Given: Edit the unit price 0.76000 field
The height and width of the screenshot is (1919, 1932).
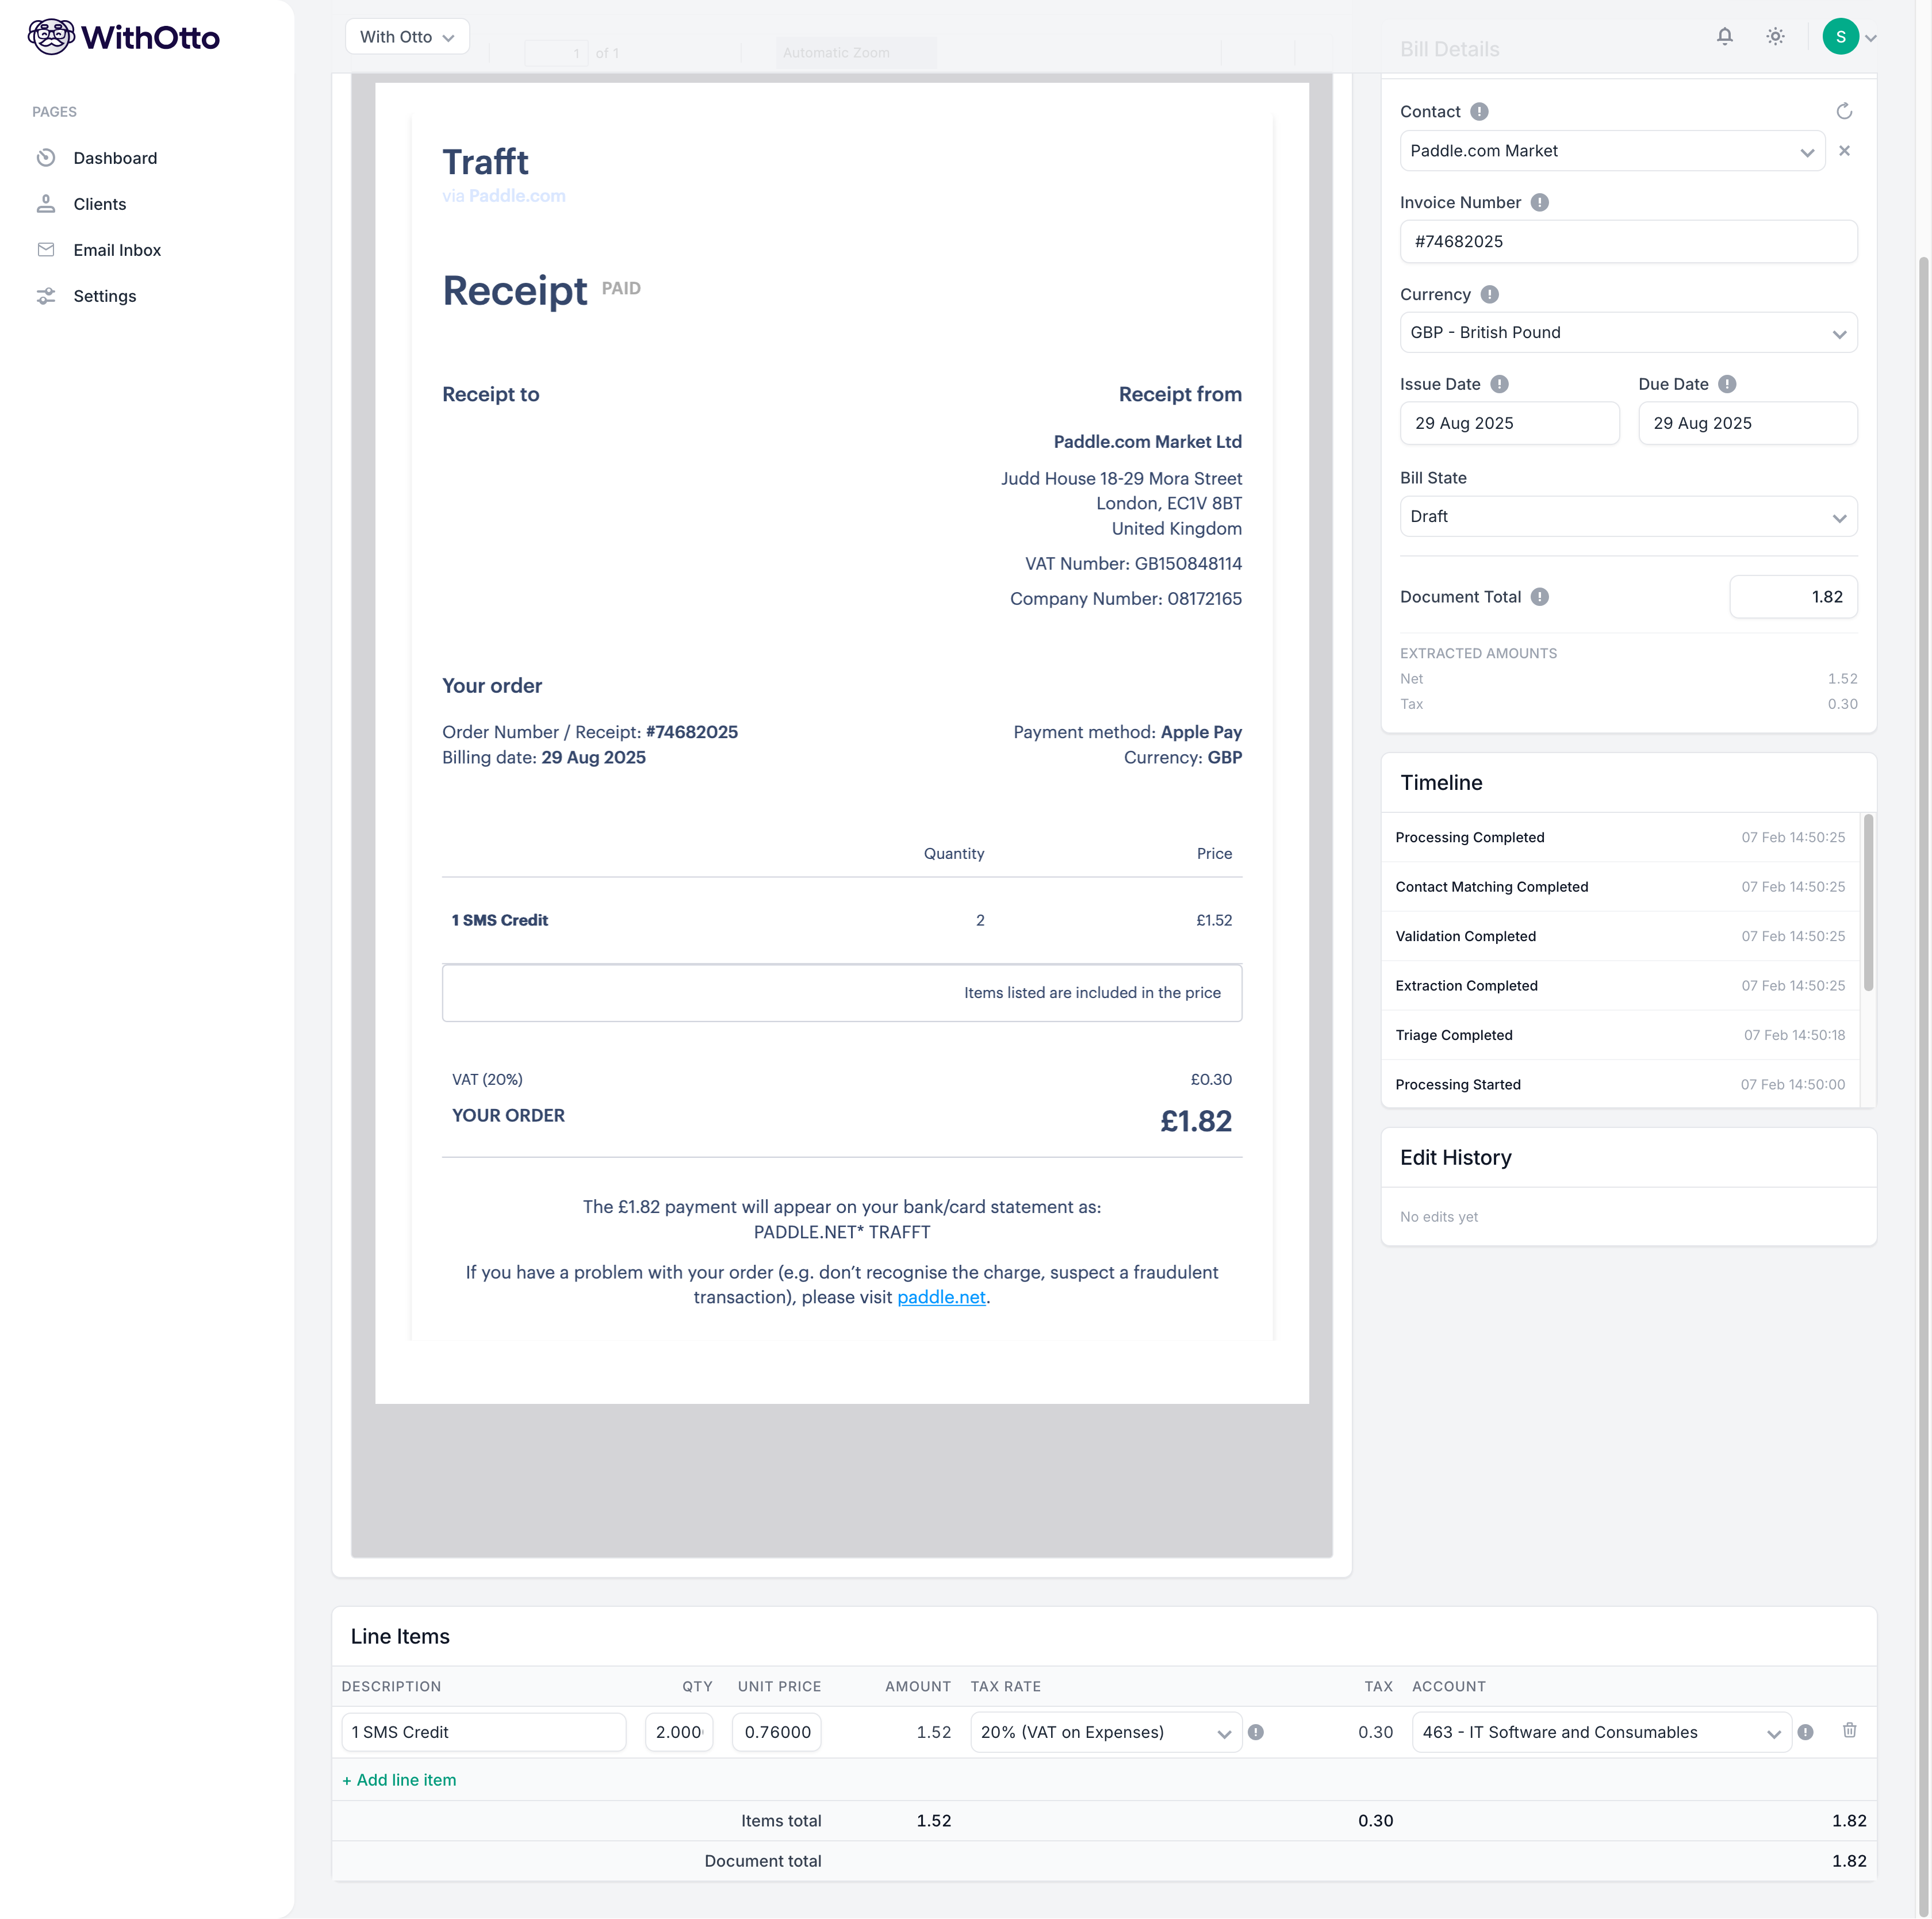Looking at the screenshot, I should (x=776, y=1732).
